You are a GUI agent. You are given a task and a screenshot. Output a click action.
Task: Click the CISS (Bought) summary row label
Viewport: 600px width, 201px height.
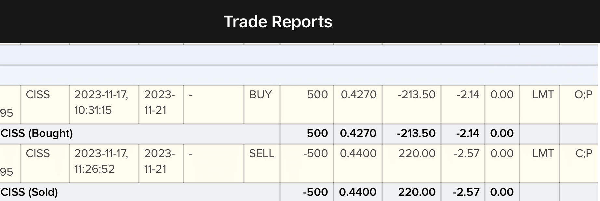point(37,133)
